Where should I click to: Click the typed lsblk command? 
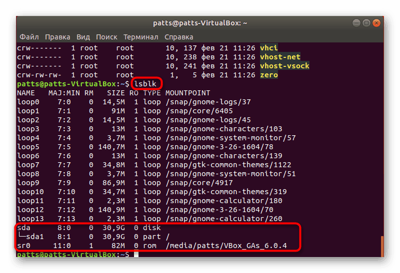click(145, 84)
